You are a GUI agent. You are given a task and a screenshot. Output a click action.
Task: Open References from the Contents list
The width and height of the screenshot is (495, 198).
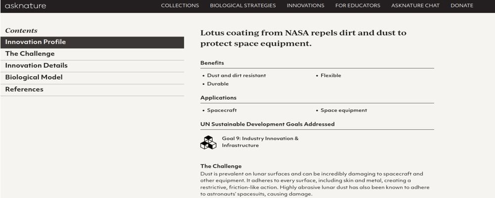24,90
